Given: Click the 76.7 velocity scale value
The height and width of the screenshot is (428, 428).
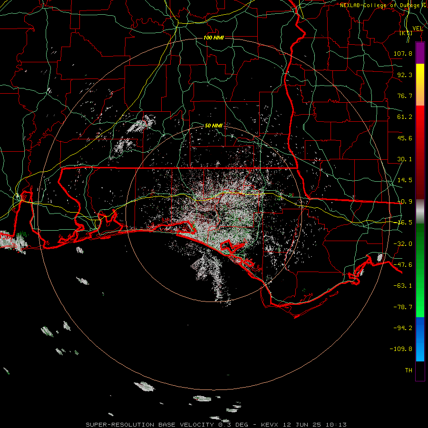Looking at the screenshot, I should point(405,96).
